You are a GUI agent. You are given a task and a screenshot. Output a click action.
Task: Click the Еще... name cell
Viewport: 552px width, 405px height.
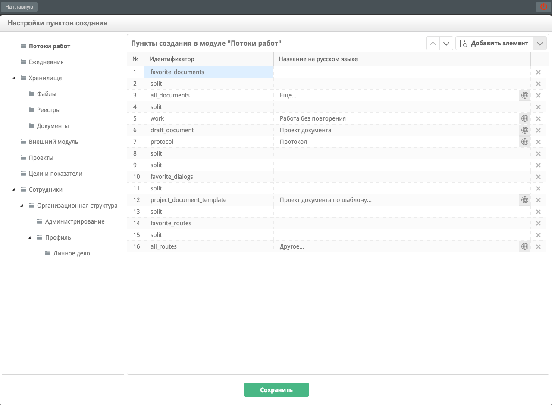pos(396,95)
